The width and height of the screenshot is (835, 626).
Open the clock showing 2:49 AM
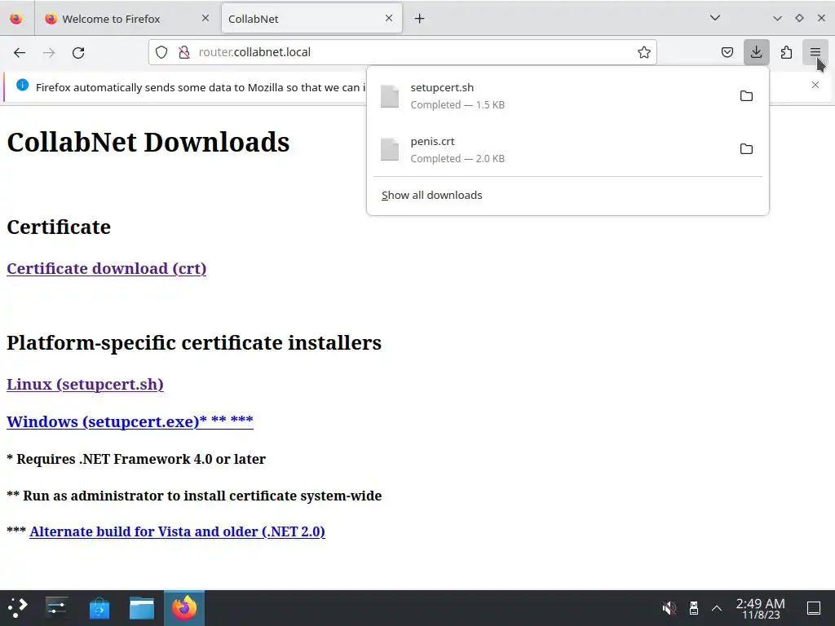(x=761, y=608)
